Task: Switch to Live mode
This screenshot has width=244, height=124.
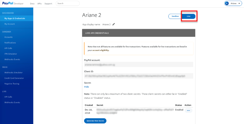Action: point(188,16)
